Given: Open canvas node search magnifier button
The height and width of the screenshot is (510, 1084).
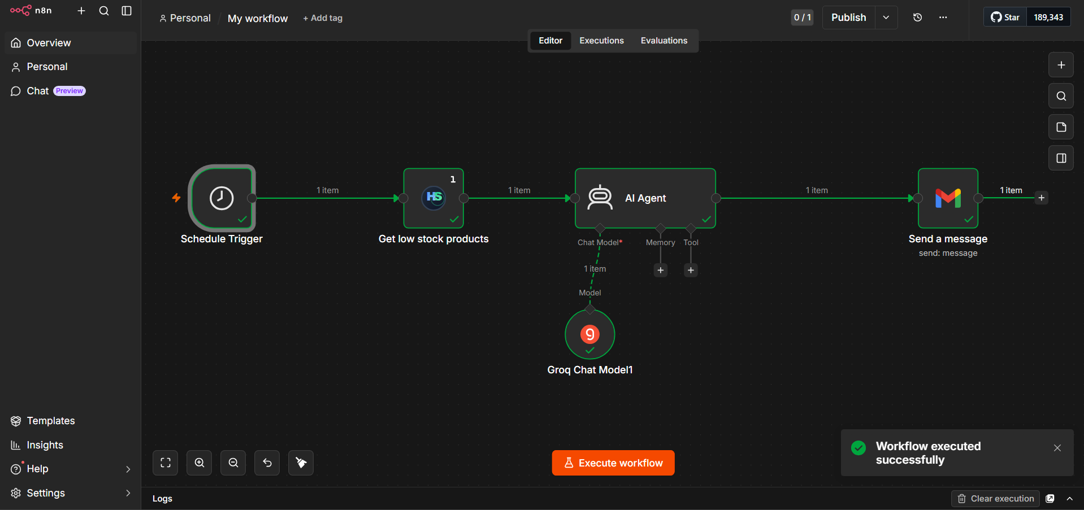Looking at the screenshot, I should (1061, 96).
